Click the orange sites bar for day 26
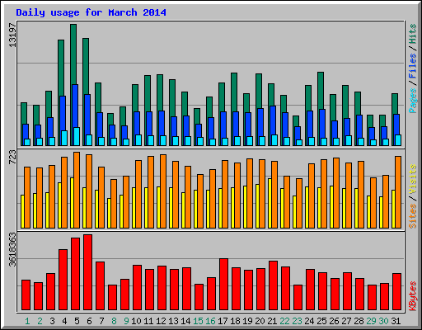This screenshot has height=330, width=422. (336, 193)
